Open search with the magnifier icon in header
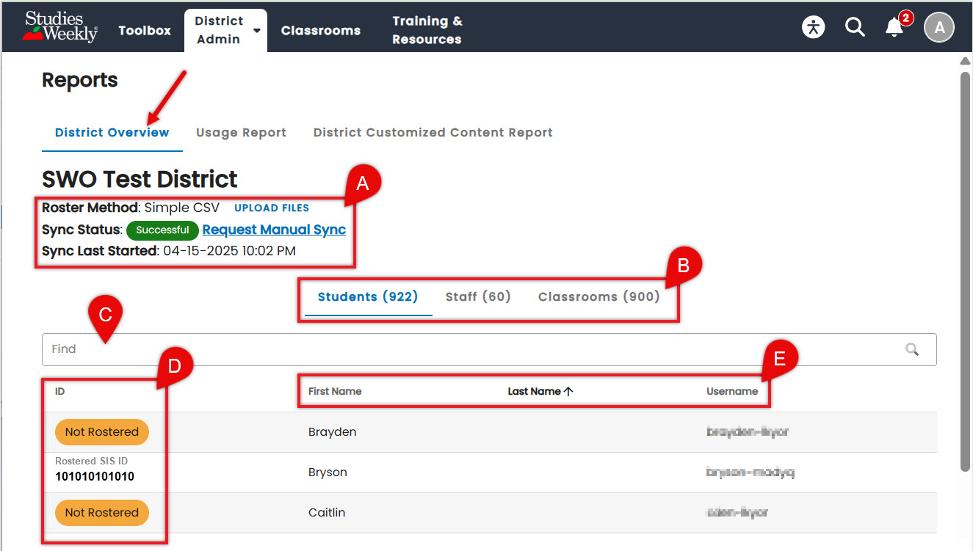This screenshot has width=973, height=551. click(855, 27)
